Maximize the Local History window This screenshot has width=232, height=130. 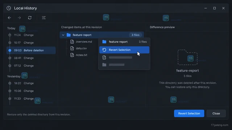click(x=214, y=8)
